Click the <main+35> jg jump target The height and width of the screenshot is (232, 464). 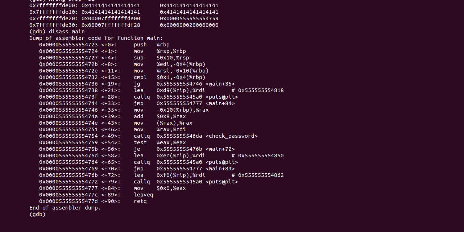(x=220, y=84)
